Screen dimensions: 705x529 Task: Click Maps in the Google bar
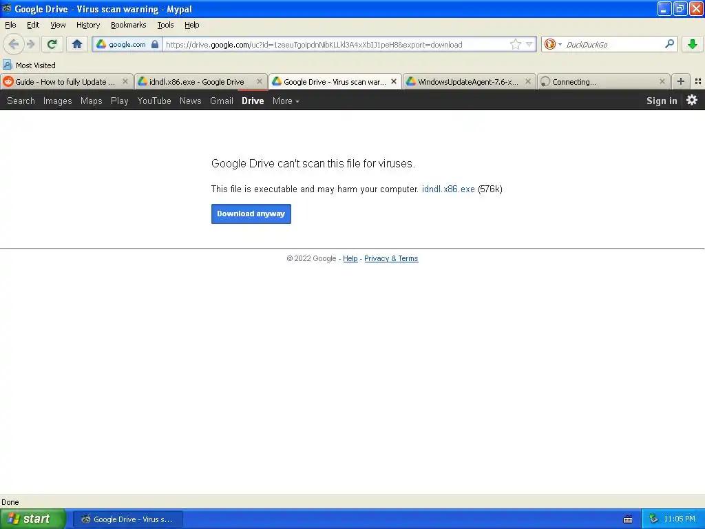tap(92, 101)
